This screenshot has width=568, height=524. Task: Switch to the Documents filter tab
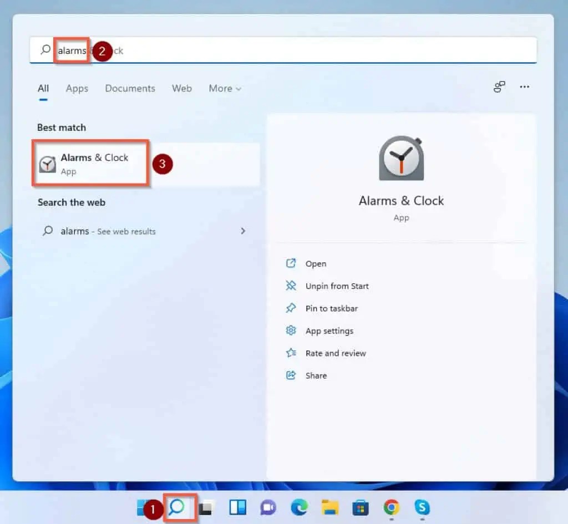click(130, 88)
